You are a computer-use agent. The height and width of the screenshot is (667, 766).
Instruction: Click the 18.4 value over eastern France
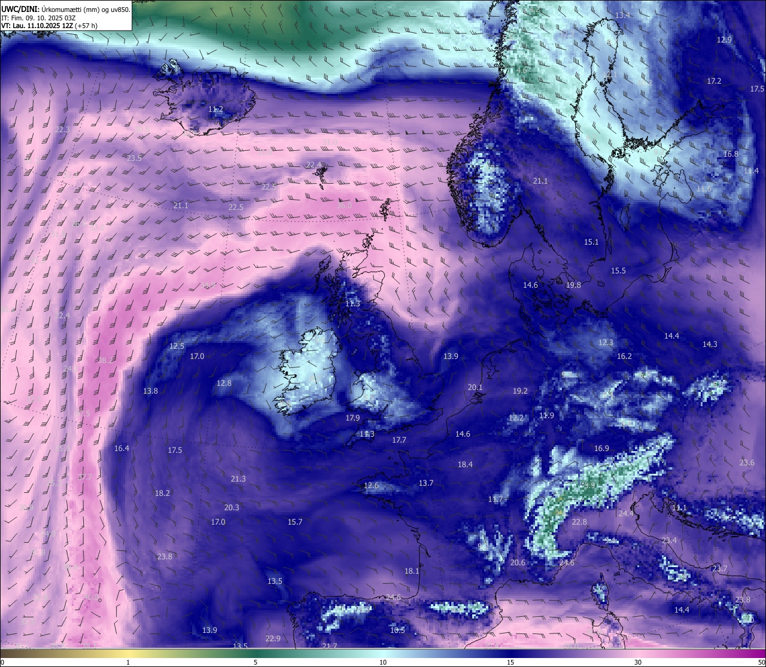pyautogui.click(x=465, y=464)
